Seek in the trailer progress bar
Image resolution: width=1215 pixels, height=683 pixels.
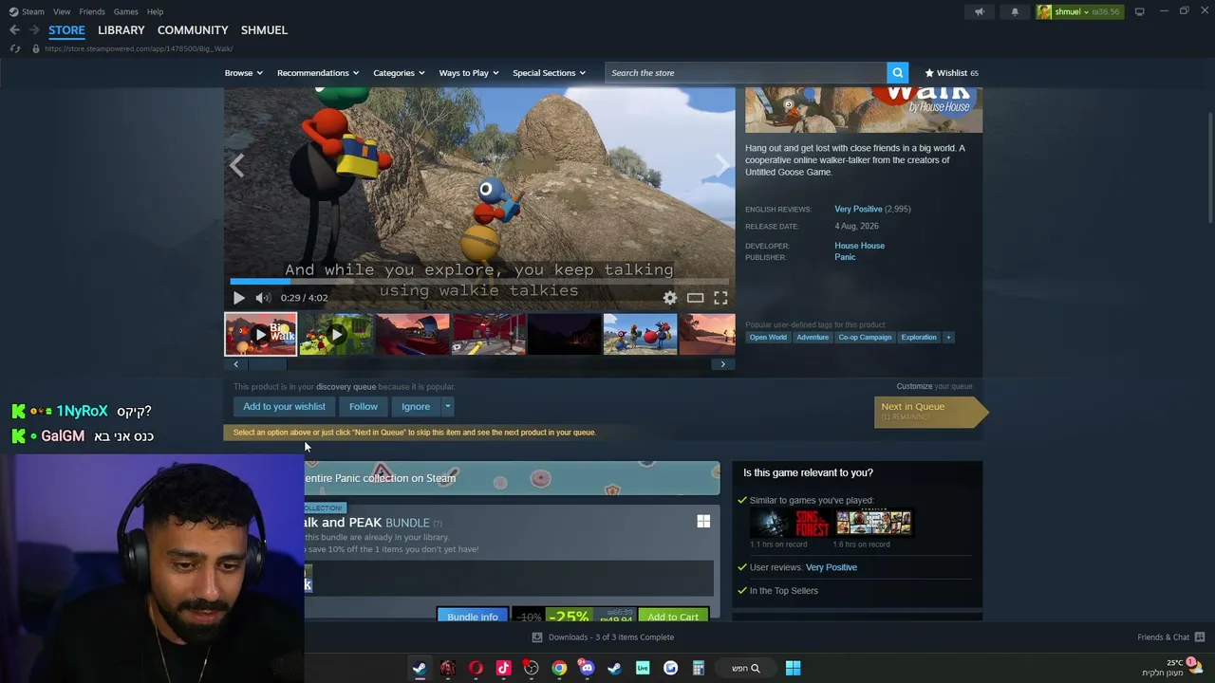tap(479, 281)
